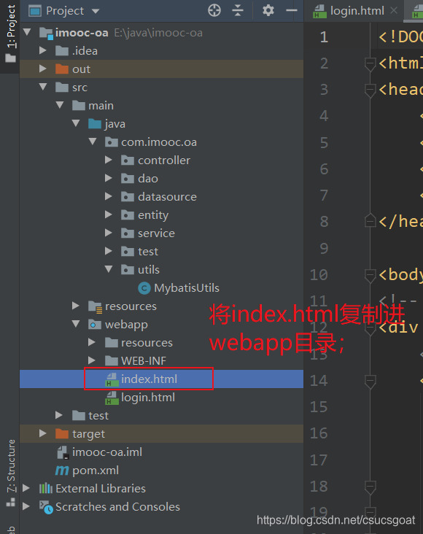Click the webapp web folder icon
This screenshot has height=534, width=423.
click(x=95, y=325)
